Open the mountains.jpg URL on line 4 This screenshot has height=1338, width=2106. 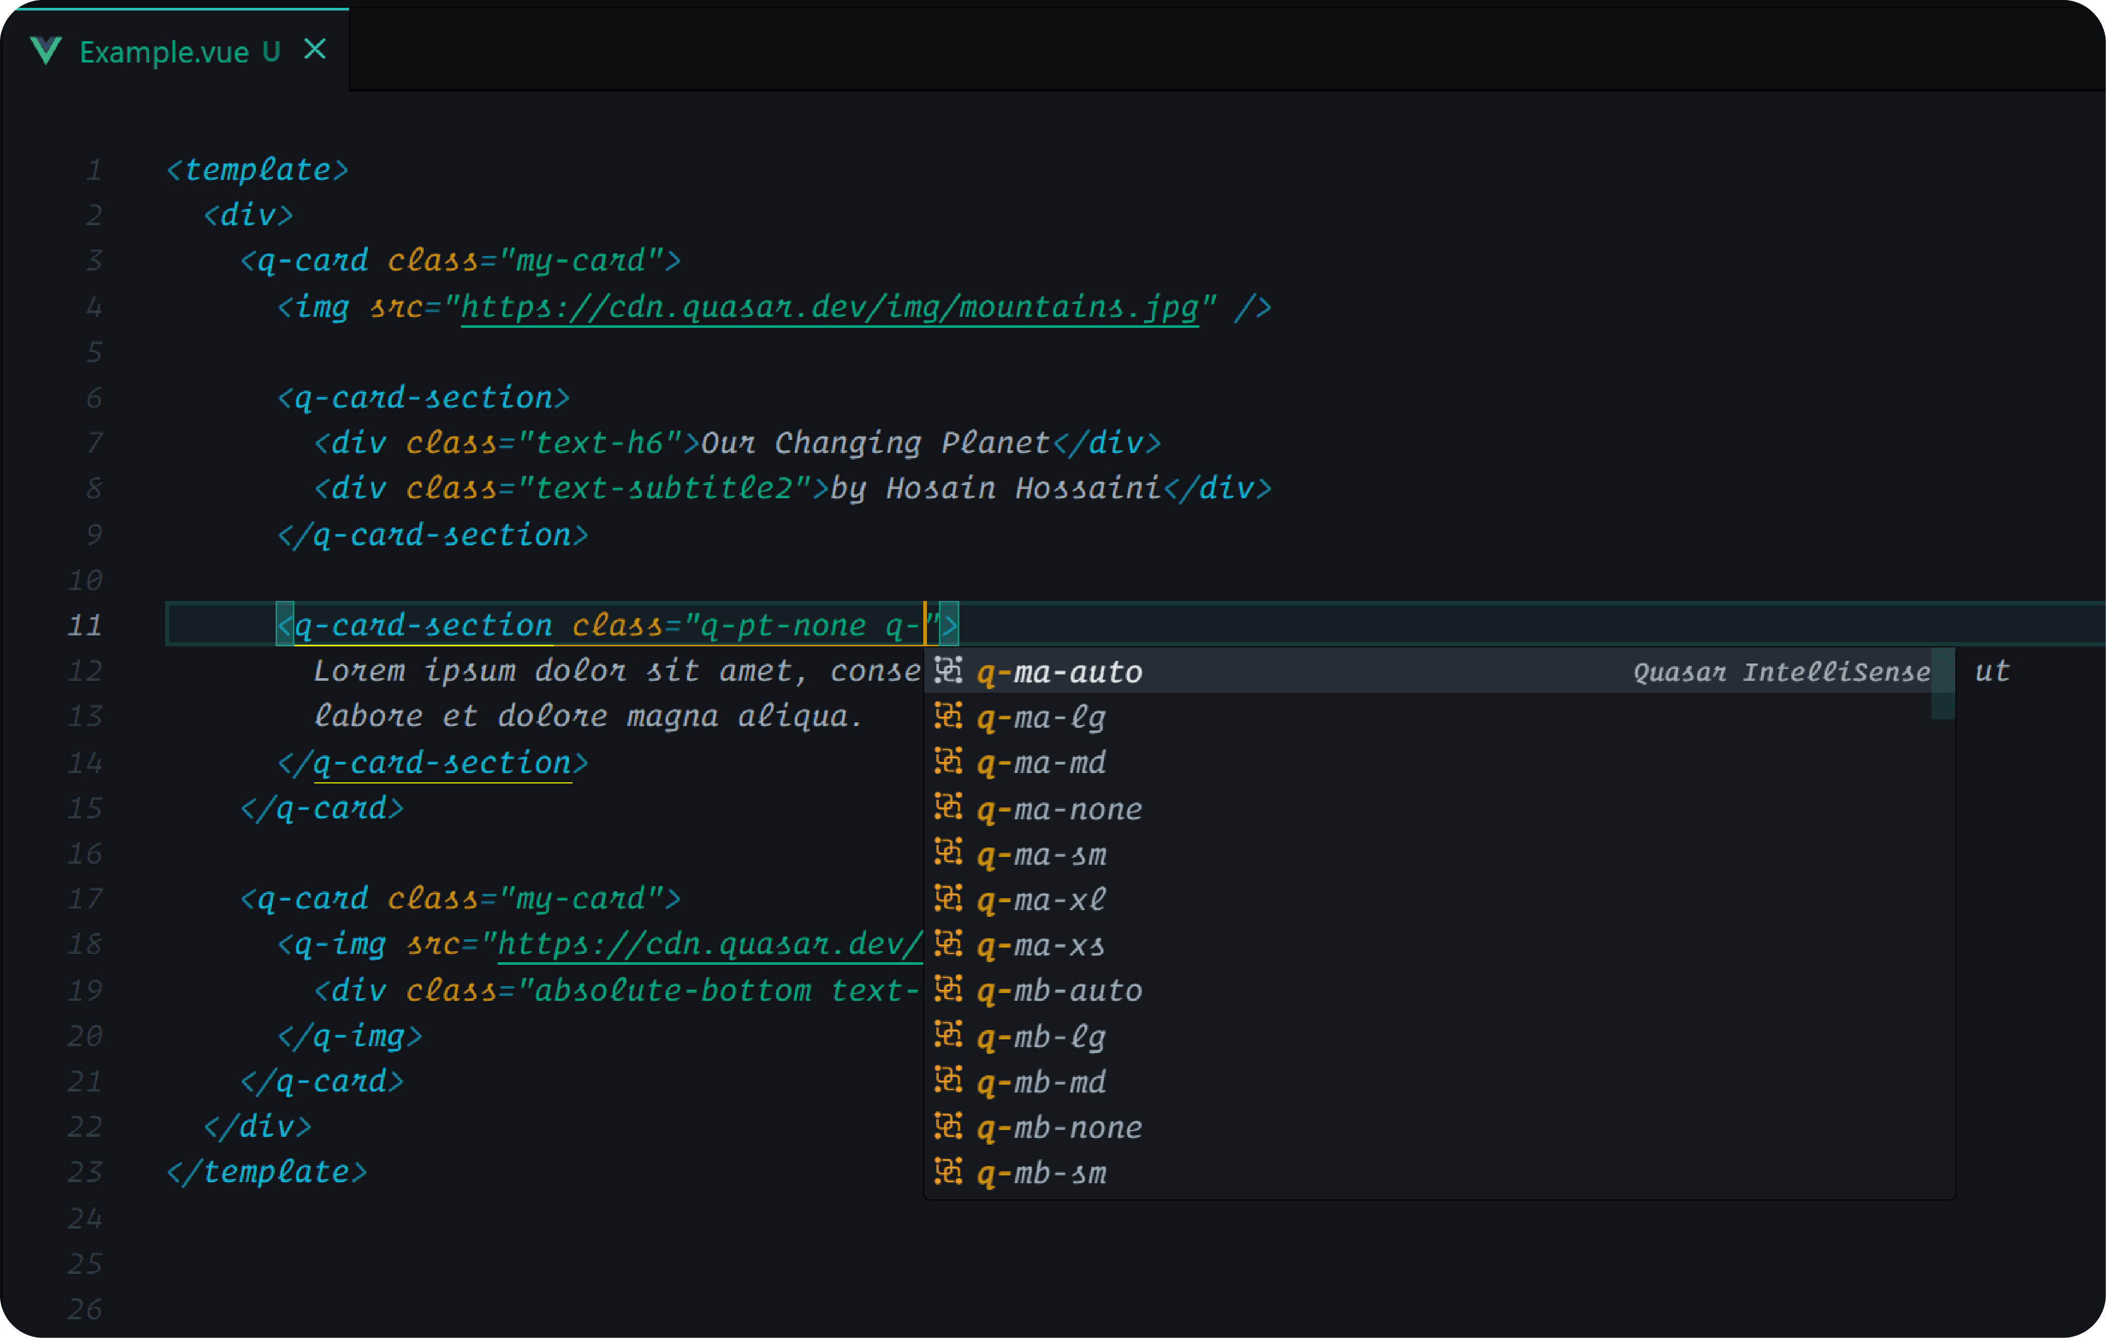[829, 307]
